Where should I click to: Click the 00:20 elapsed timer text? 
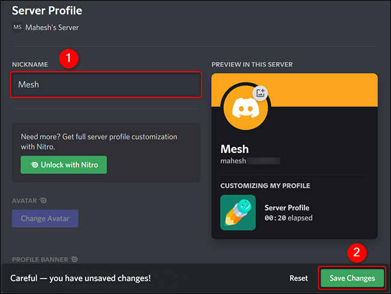click(x=288, y=217)
